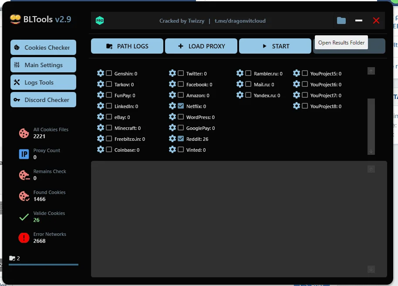Click the green PRO badge icon

(x=100, y=20)
